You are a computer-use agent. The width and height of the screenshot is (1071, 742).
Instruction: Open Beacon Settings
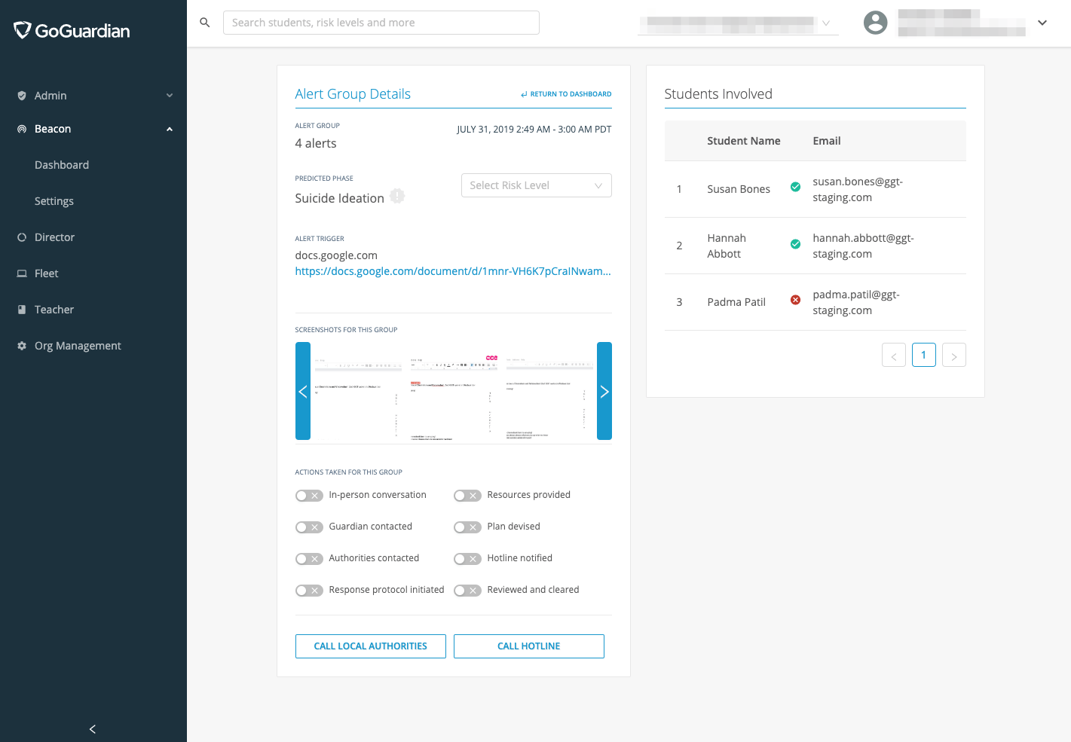(54, 201)
